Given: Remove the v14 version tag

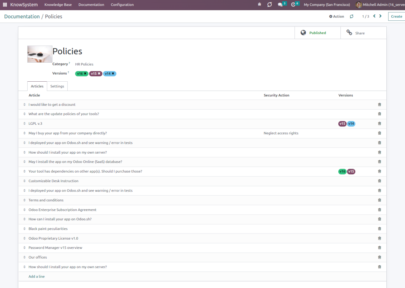Looking at the screenshot, I should 113,73.
